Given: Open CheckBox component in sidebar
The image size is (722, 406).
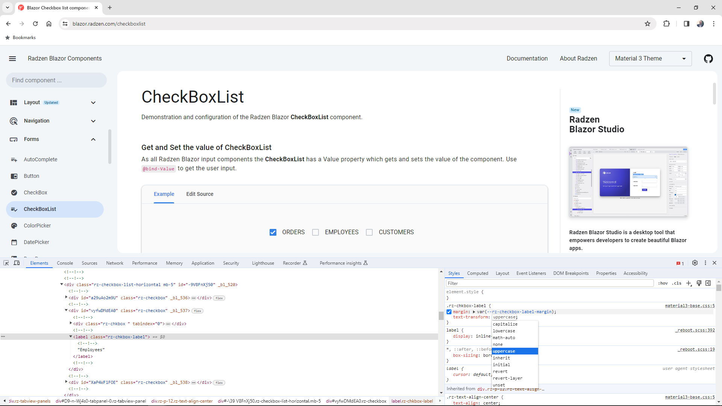Looking at the screenshot, I should (x=55, y=193).
